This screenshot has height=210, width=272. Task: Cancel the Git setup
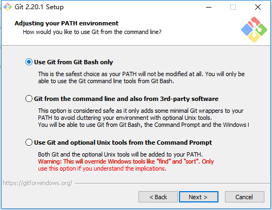click(x=244, y=197)
